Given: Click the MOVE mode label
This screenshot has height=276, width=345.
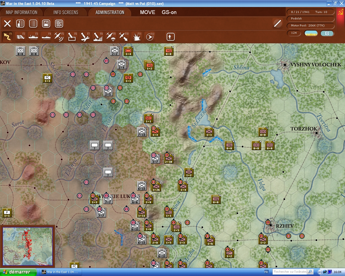Looking at the screenshot, I should tap(148, 12).
